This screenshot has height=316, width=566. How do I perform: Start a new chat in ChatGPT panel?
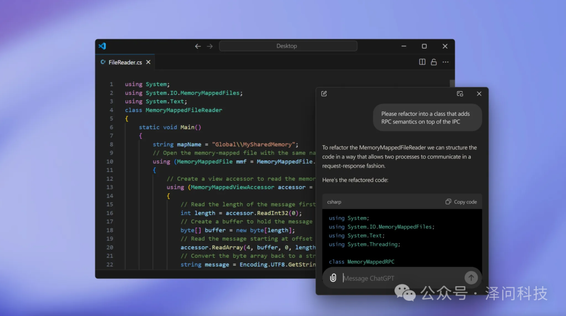pos(324,94)
